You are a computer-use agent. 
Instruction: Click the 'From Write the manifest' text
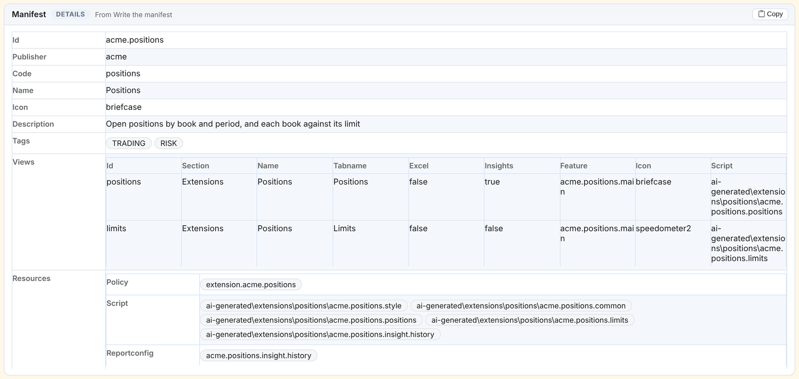point(133,14)
